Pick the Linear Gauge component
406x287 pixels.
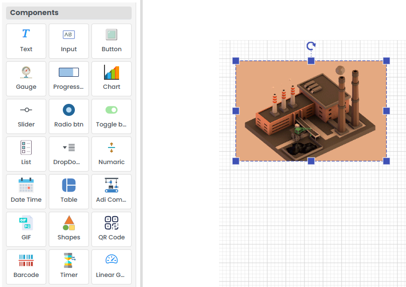pos(112,267)
